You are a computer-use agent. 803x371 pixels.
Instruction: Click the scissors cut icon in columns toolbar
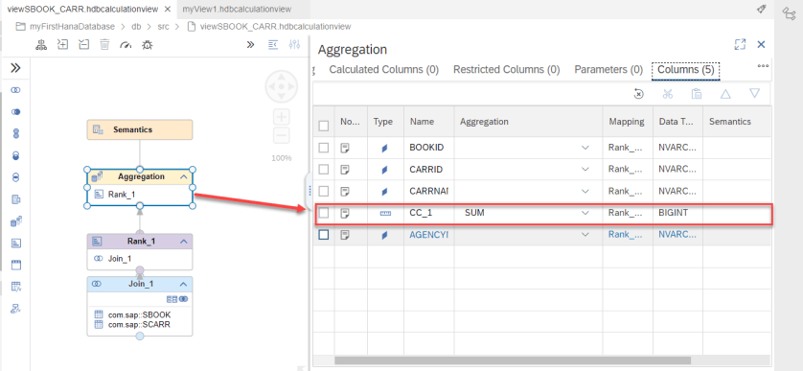click(667, 94)
